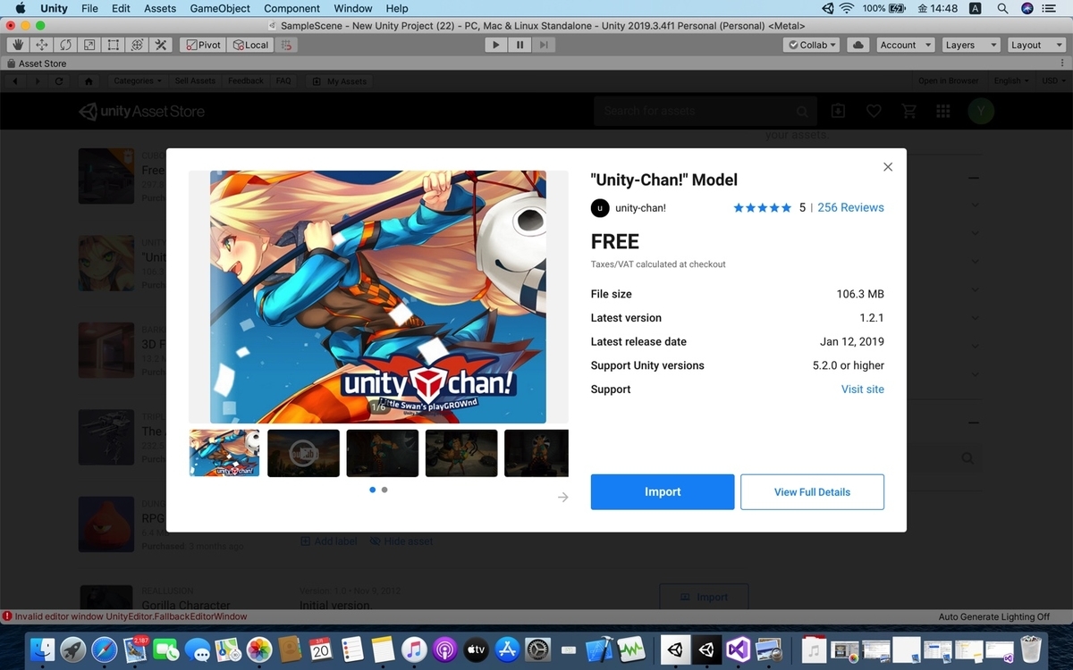This screenshot has width=1073, height=670.
Task: Open the Edit menu
Action: click(x=121, y=8)
